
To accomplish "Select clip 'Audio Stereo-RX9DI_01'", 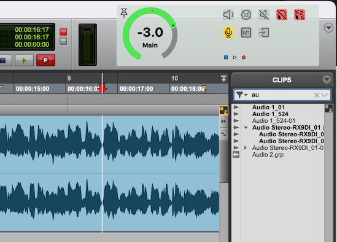I will pos(286,127).
